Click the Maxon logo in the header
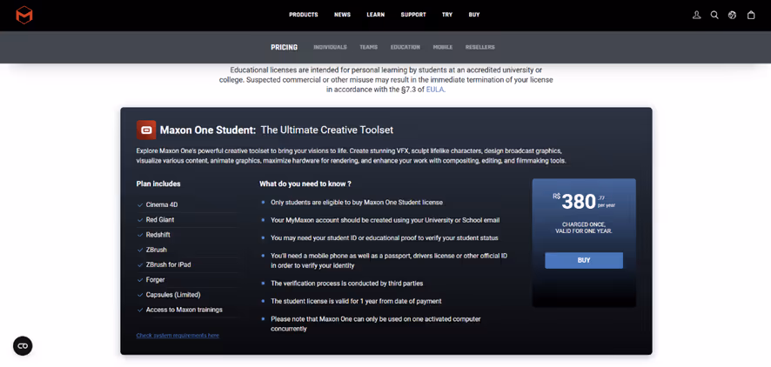Image resolution: width=771 pixels, height=367 pixels. pyautogui.click(x=24, y=16)
